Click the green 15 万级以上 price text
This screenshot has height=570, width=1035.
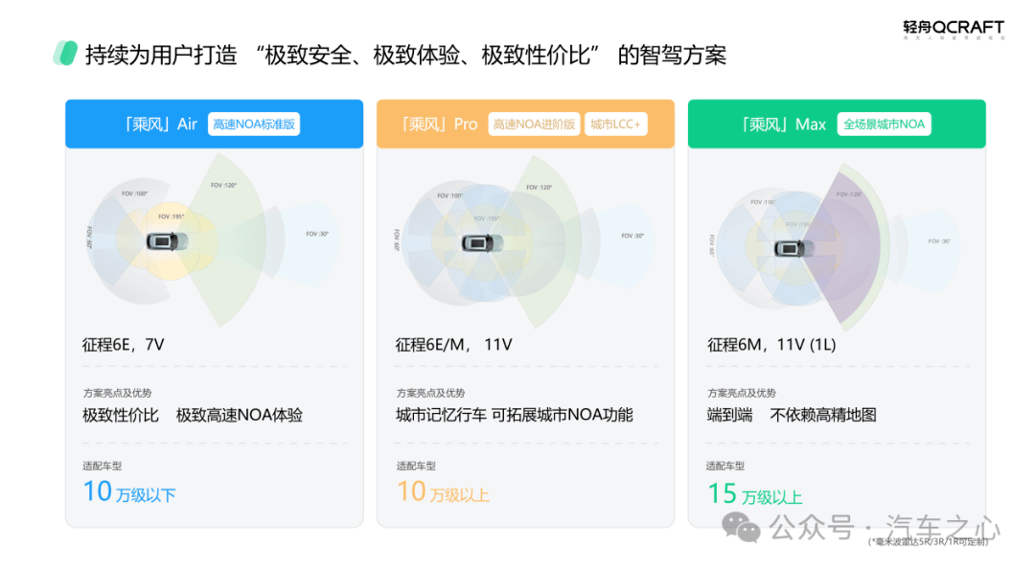(x=755, y=494)
